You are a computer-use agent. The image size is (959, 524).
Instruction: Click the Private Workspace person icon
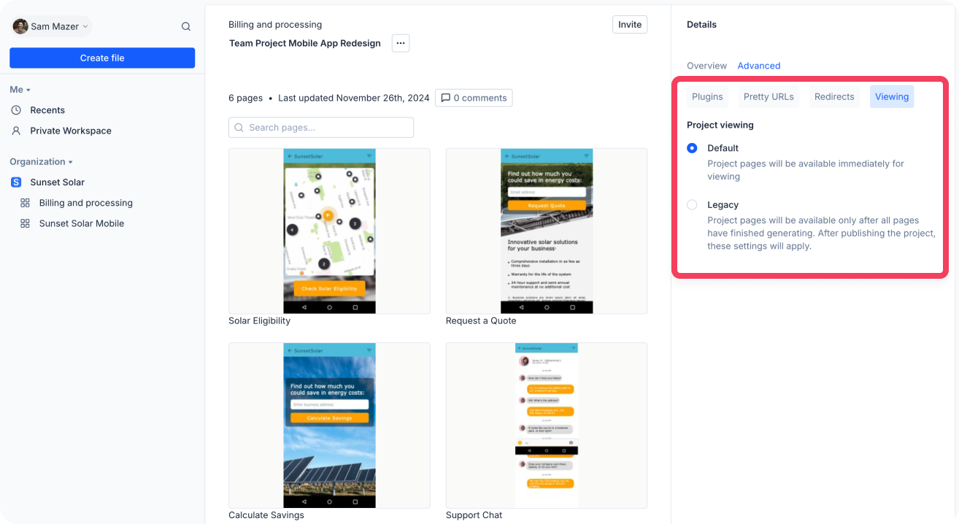point(16,131)
